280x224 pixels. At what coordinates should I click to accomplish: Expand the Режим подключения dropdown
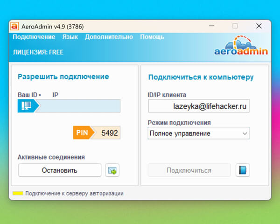(199, 133)
